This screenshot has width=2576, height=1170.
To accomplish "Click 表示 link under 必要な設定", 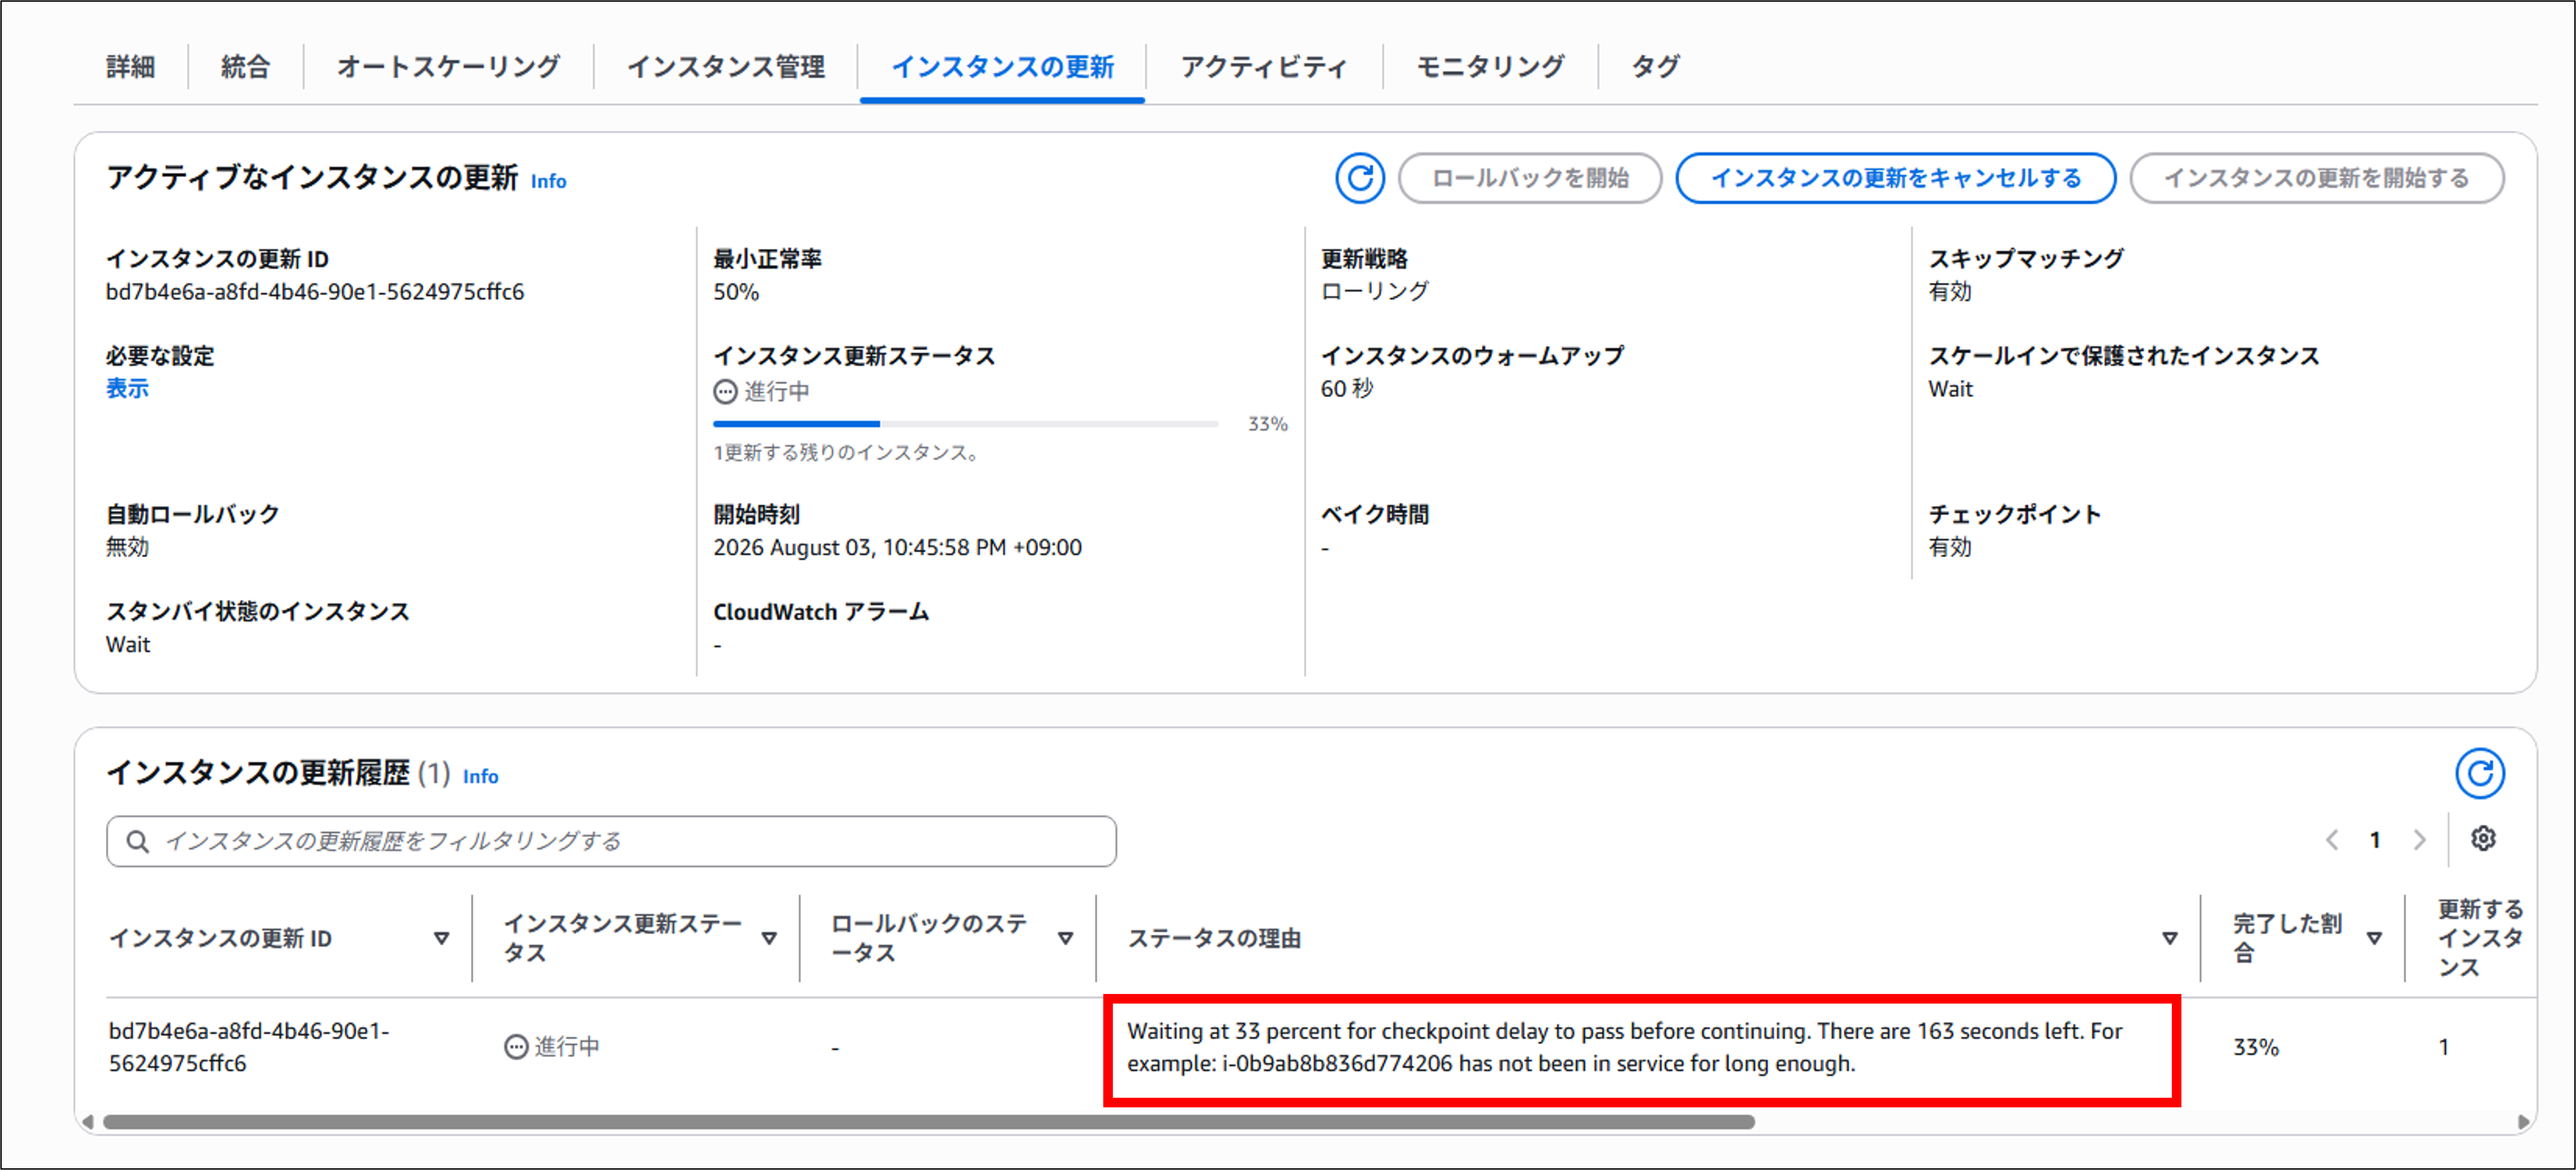I will (x=127, y=389).
